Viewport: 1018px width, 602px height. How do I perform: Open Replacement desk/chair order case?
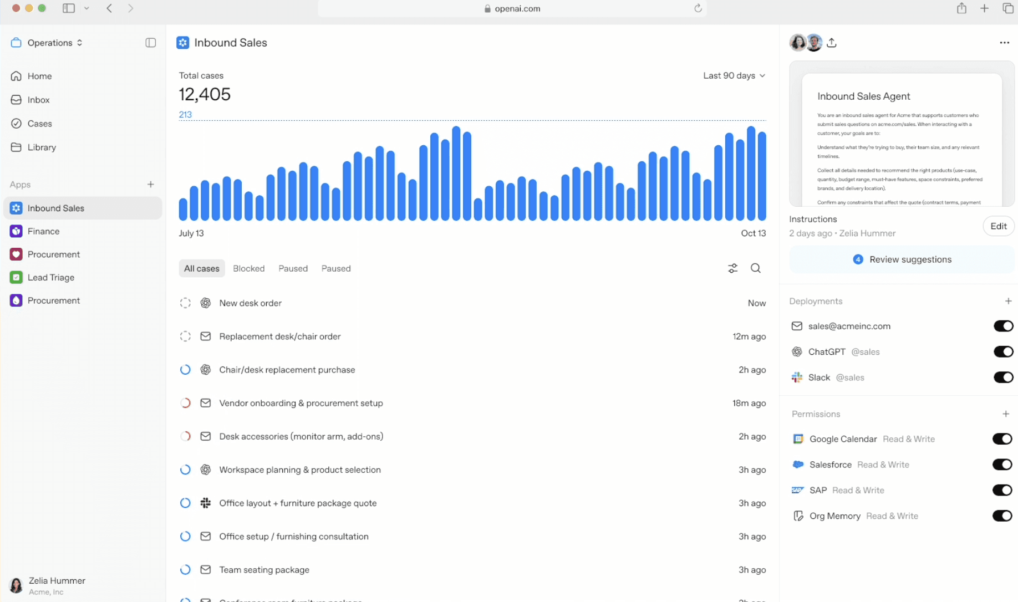pos(472,336)
